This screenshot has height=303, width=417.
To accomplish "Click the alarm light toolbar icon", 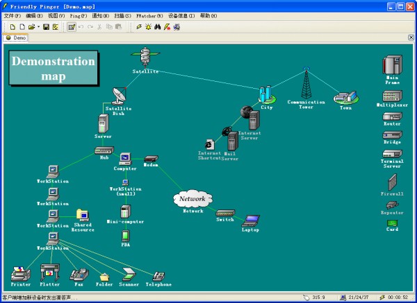I will coord(148,27).
